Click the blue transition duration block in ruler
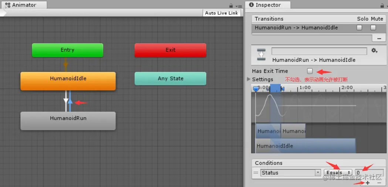The height and width of the screenshot is (187, 388). 275,88
